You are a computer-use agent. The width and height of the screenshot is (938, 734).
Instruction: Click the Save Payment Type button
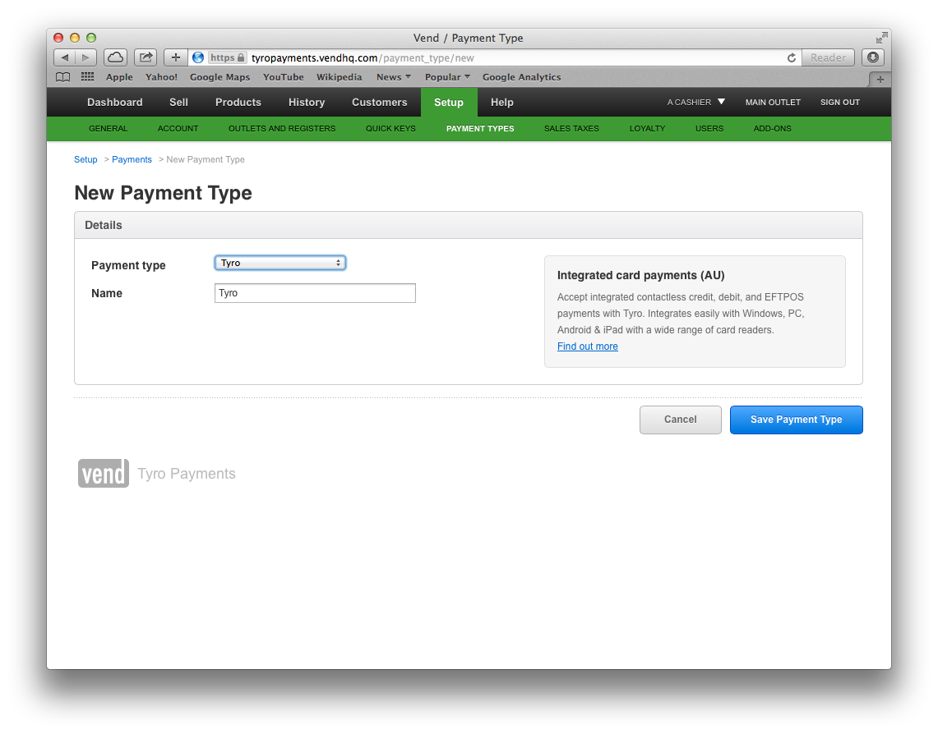click(x=796, y=420)
